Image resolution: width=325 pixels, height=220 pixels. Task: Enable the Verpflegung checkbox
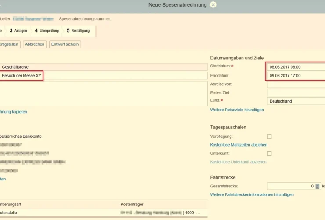(269, 136)
